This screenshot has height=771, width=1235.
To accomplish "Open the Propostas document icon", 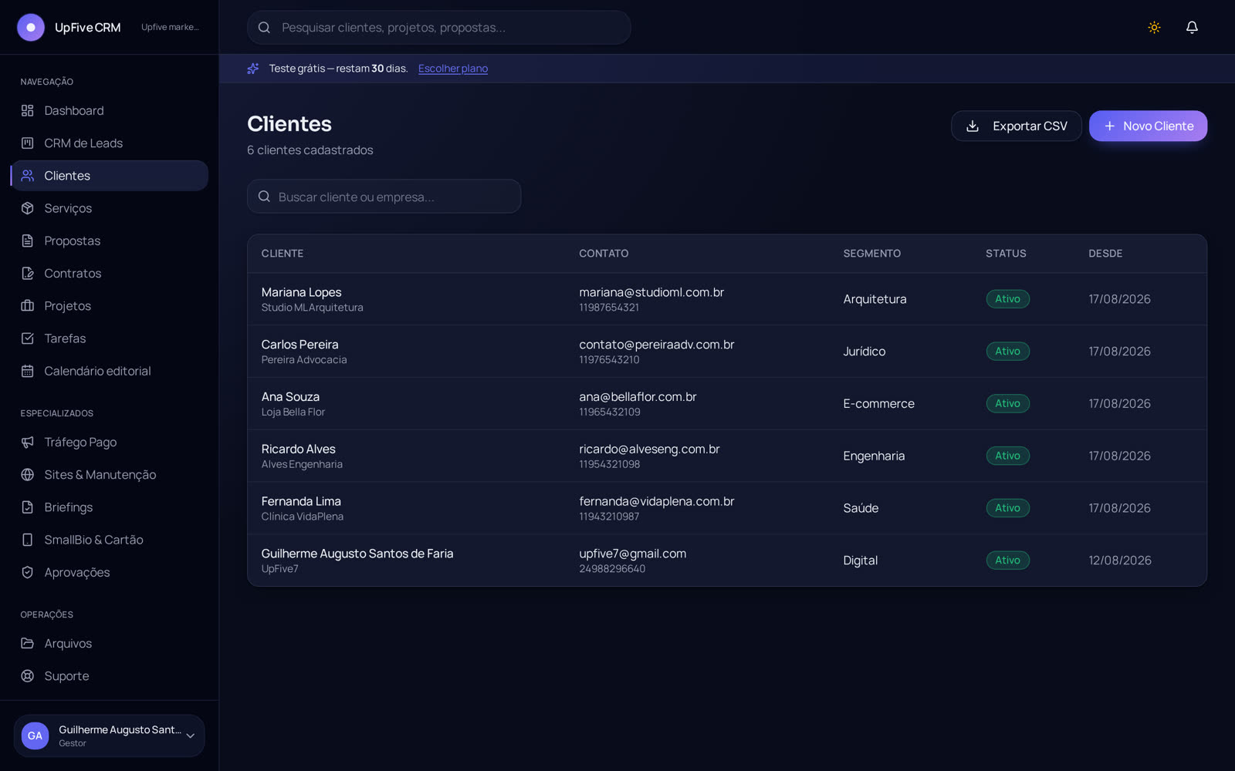I will (28, 241).
